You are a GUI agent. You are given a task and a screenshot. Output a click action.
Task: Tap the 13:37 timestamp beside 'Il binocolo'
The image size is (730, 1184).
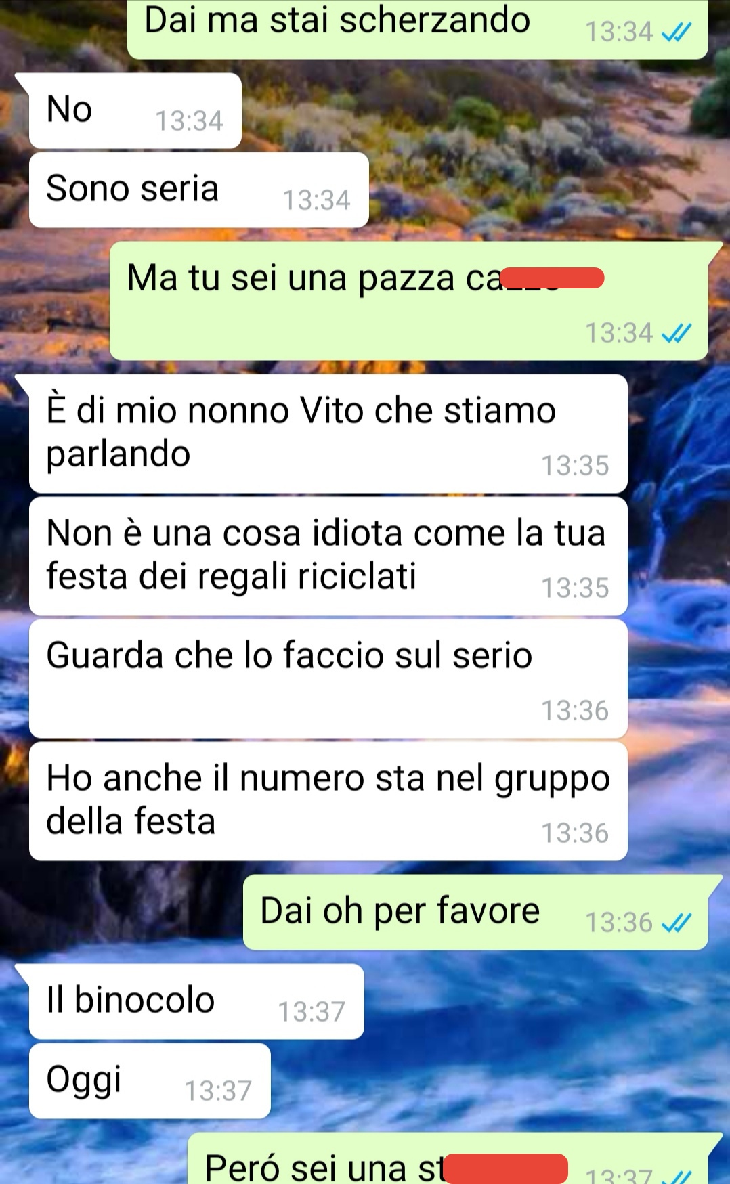coord(312,1011)
